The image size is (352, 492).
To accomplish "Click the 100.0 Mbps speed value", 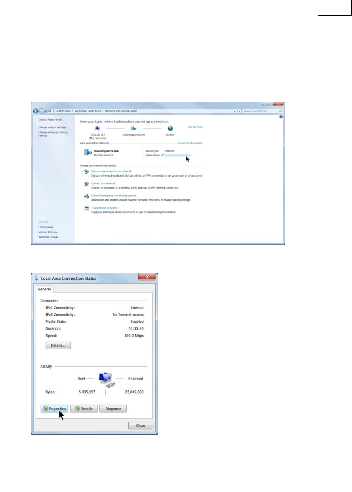I will click(x=134, y=336).
